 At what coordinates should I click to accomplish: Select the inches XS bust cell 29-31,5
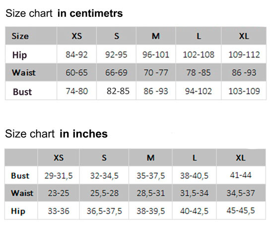(59, 175)
